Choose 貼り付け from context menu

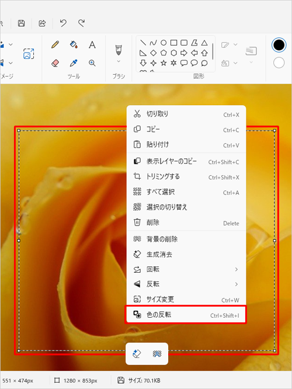pos(186,145)
